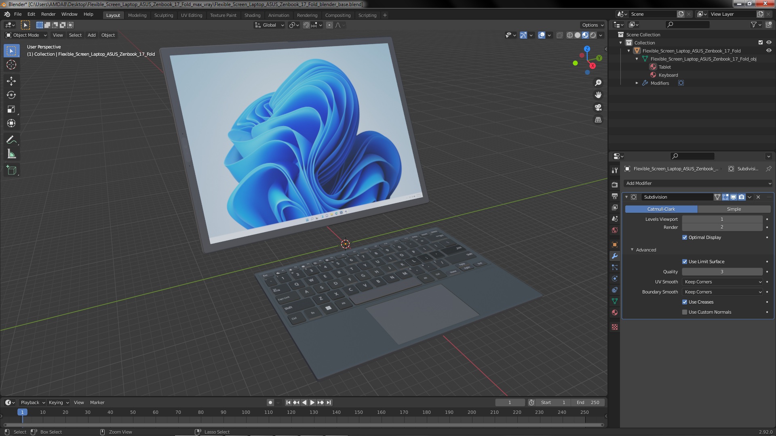Switch to the Shading workspace tab

(x=252, y=15)
